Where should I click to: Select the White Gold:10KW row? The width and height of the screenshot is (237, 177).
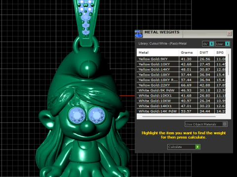(181, 101)
